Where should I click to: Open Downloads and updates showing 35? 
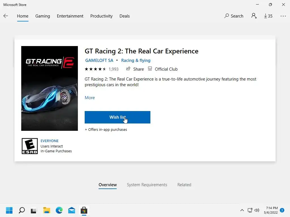[x=268, y=16]
